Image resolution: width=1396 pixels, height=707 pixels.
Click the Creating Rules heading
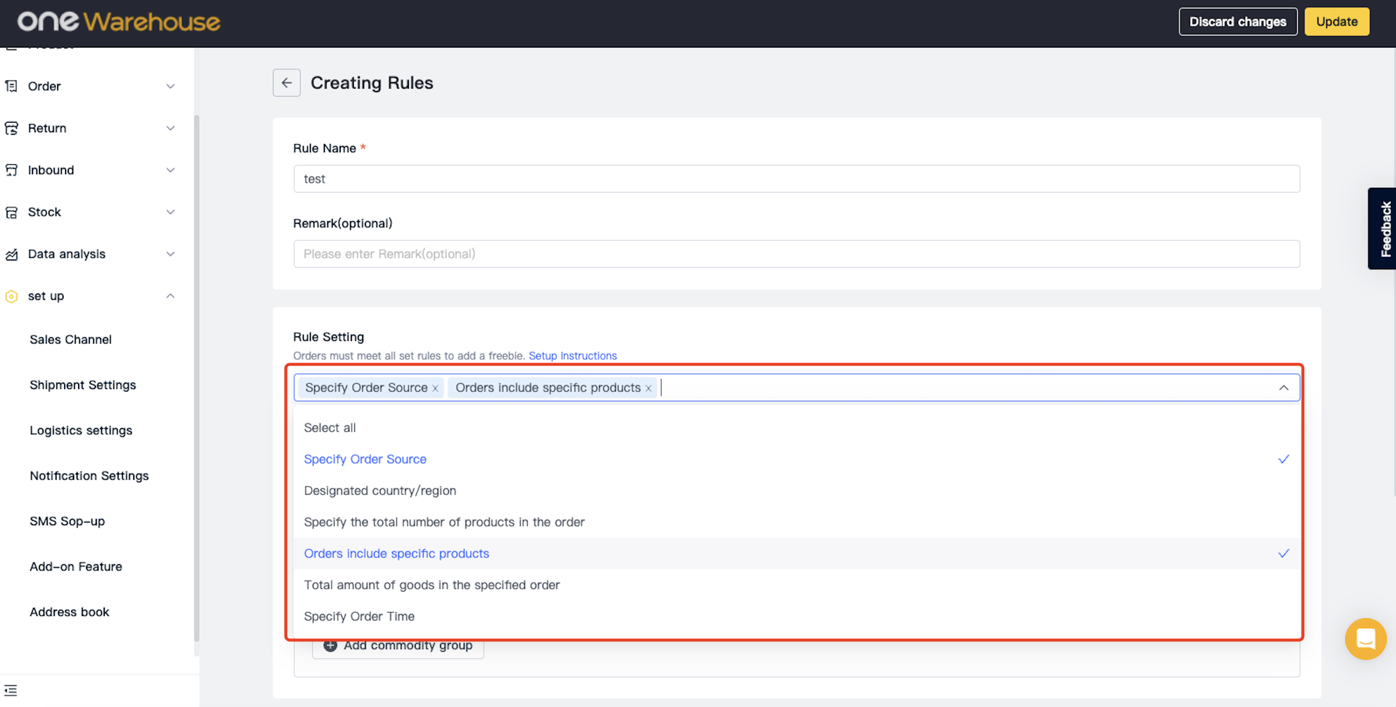tap(372, 83)
